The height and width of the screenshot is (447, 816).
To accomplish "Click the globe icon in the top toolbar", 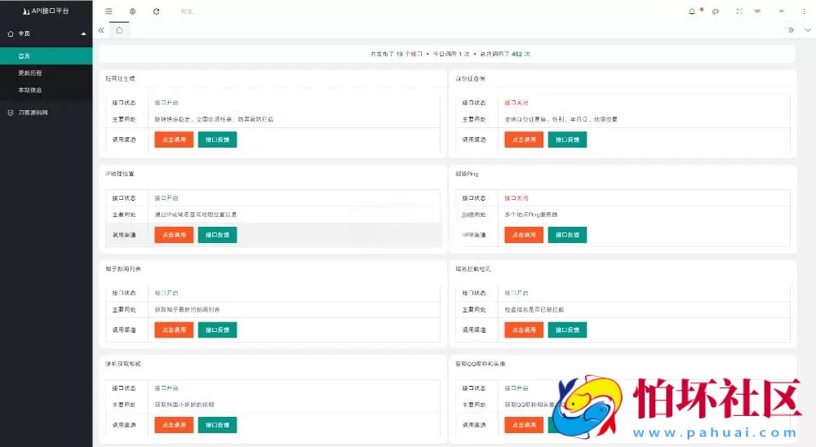I will click(133, 11).
